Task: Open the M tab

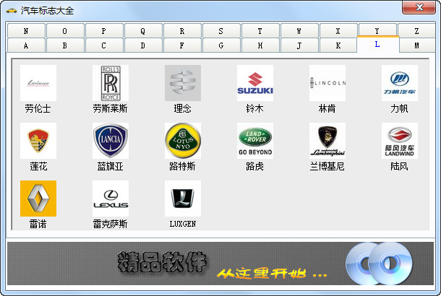Action: tap(417, 45)
